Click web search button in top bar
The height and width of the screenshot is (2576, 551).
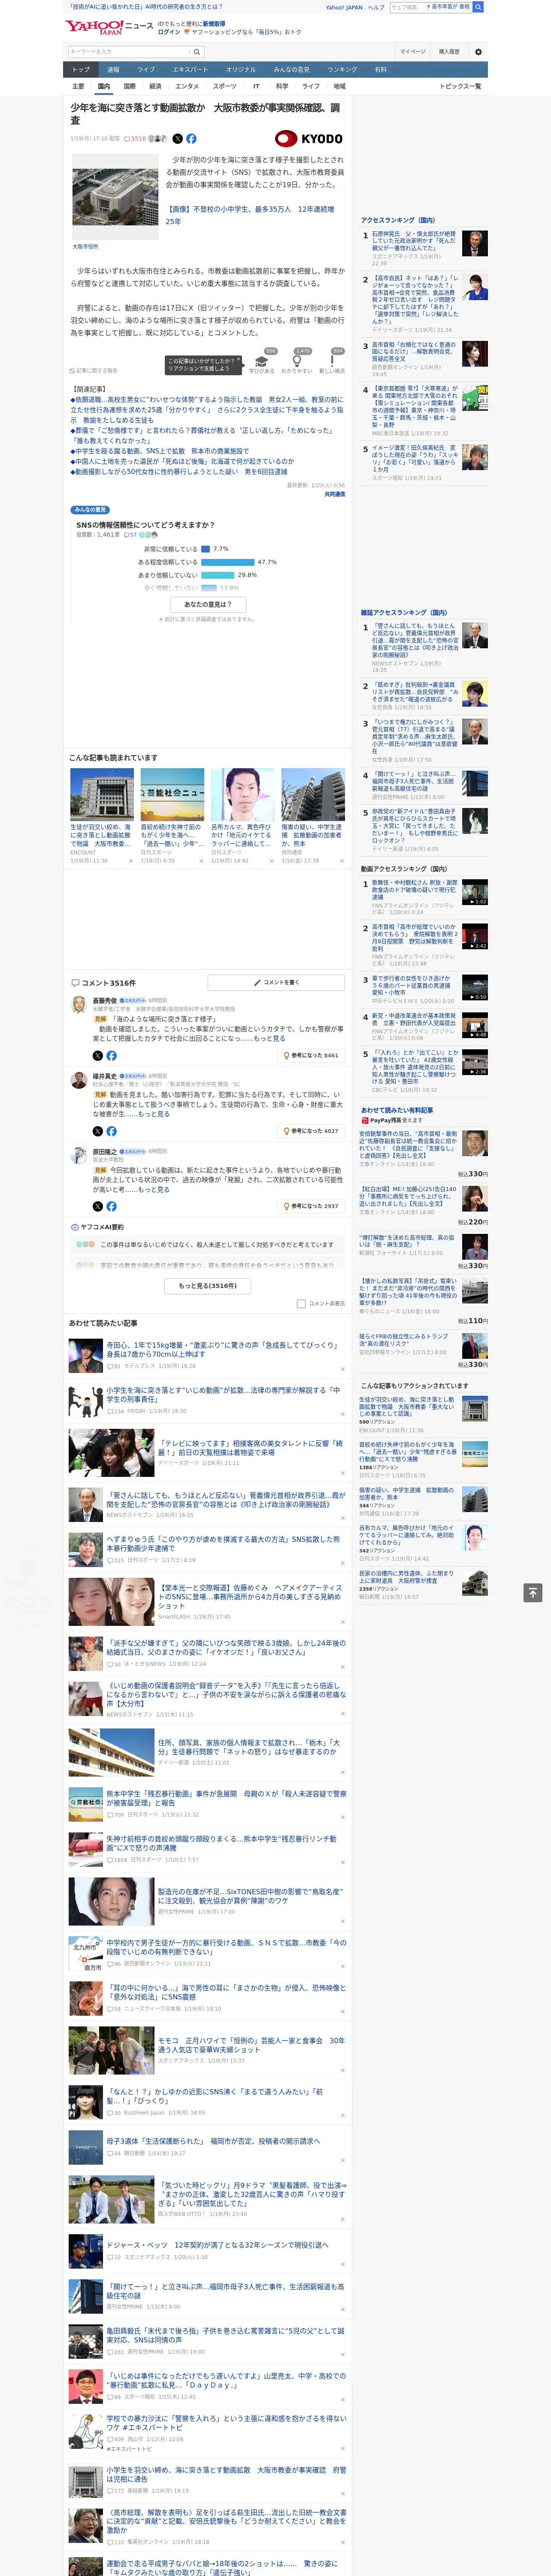tap(478, 7)
